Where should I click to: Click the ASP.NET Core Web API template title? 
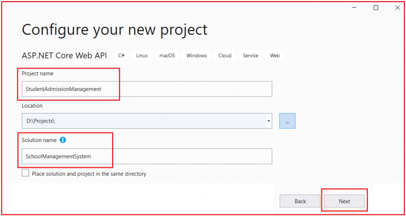[x=64, y=55]
